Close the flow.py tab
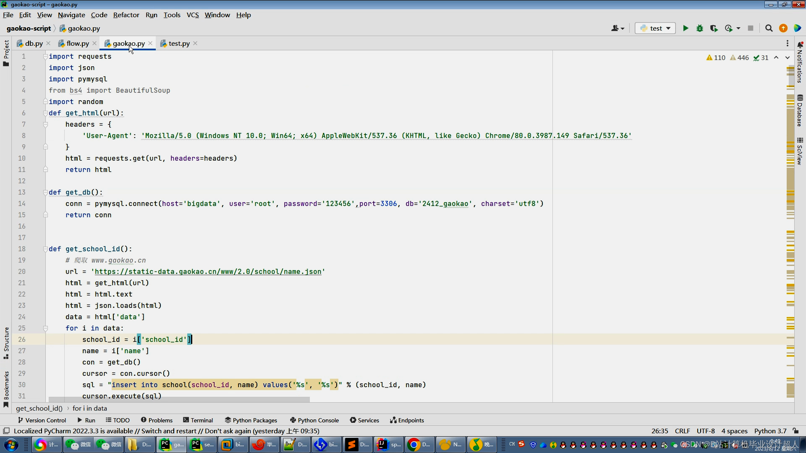806x453 pixels. (x=94, y=43)
